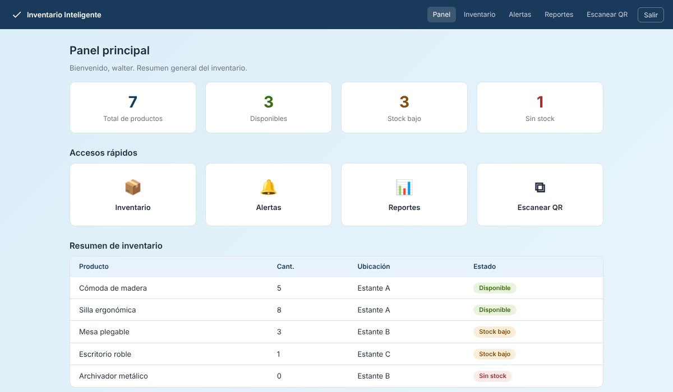This screenshot has height=392, width=673.
Task: Click quantity 8 for Silla ergonómica
Action: tap(279, 310)
